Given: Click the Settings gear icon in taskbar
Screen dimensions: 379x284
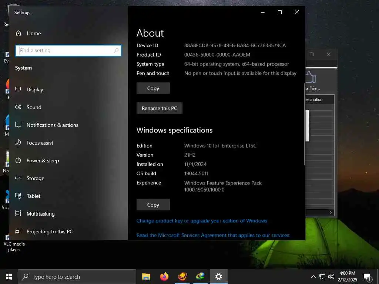Looking at the screenshot, I should pos(218,277).
